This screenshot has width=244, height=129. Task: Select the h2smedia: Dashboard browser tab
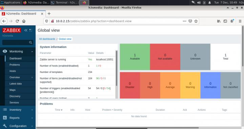pyautogui.click(x=23, y=14)
